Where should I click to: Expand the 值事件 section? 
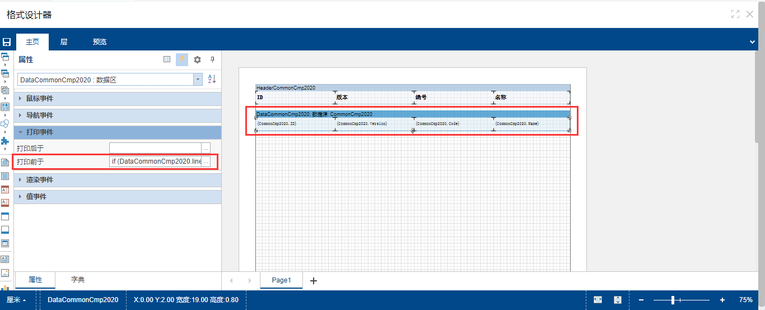click(118, 197)
